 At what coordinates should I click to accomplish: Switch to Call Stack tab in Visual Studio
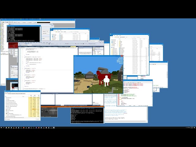coord(62,105)
